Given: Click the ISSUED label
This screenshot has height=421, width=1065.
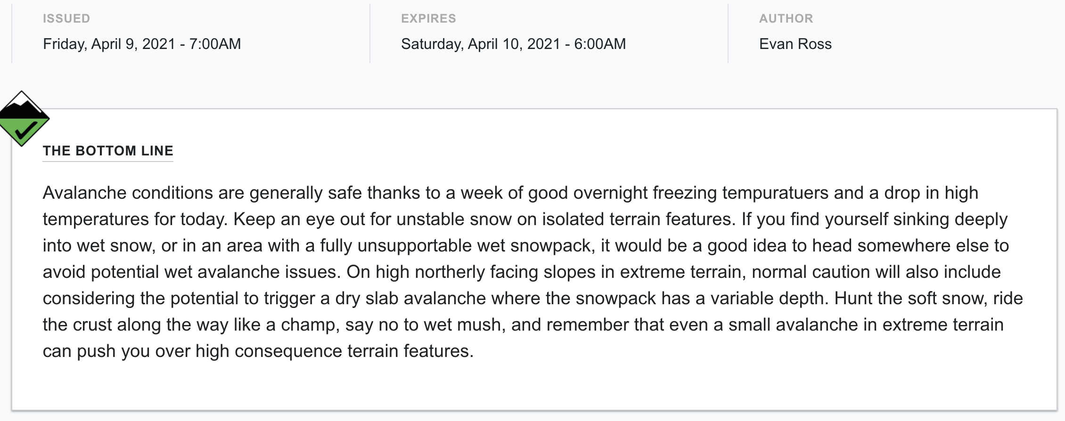Looking at the screenshot, I should [x=66, y=18].
